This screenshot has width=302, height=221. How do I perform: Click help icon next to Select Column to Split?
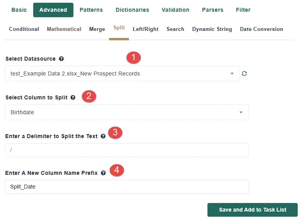[73, 97]
